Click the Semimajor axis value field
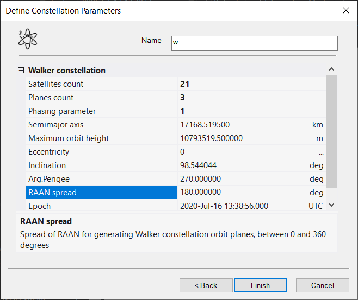The height and width of the screenshot is (300, 358). tap(239, 125)
